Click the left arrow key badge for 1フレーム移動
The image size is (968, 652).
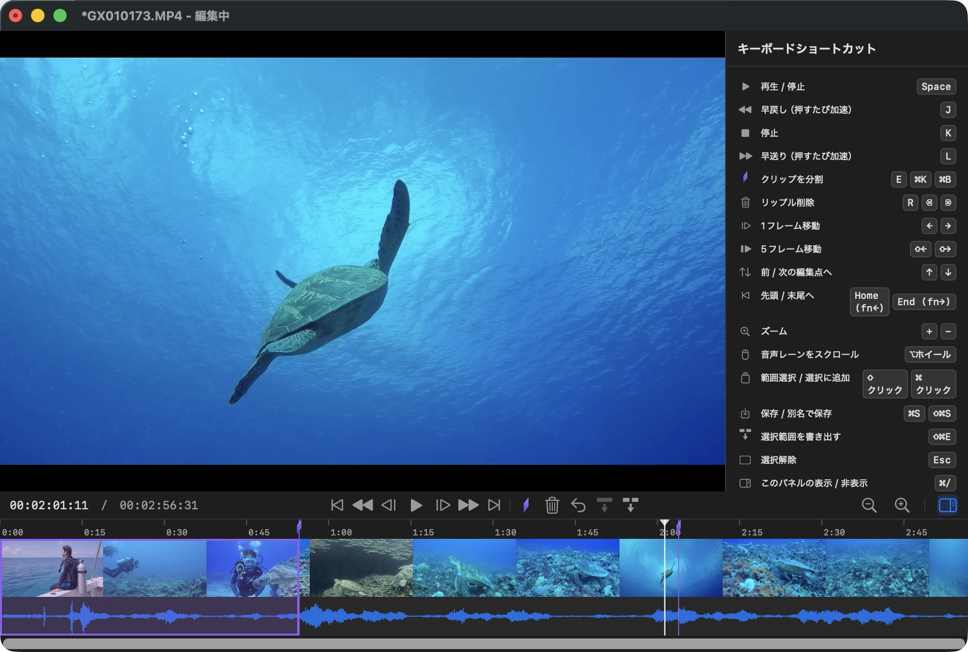[x=929, y=226]
